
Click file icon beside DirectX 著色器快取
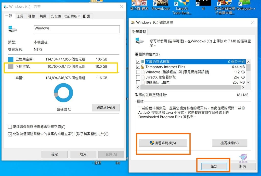coord(143,77)
